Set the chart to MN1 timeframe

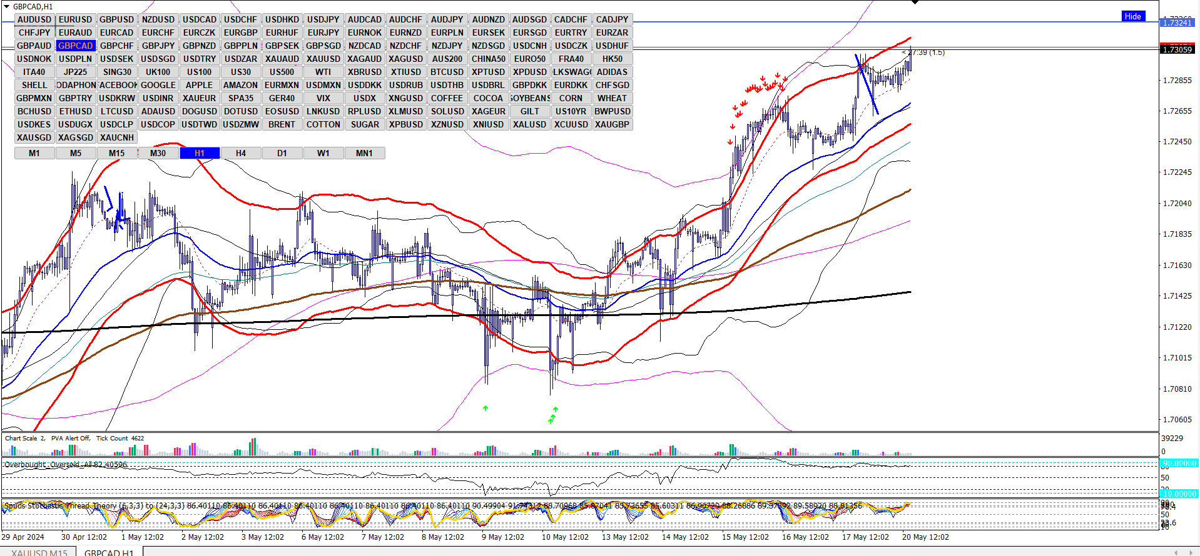pyautogui.click(x=365, y=153)
